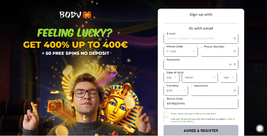Open the Month dropdown
The width and height of the screenshot is (267, 136).
(x=200, y=78)
